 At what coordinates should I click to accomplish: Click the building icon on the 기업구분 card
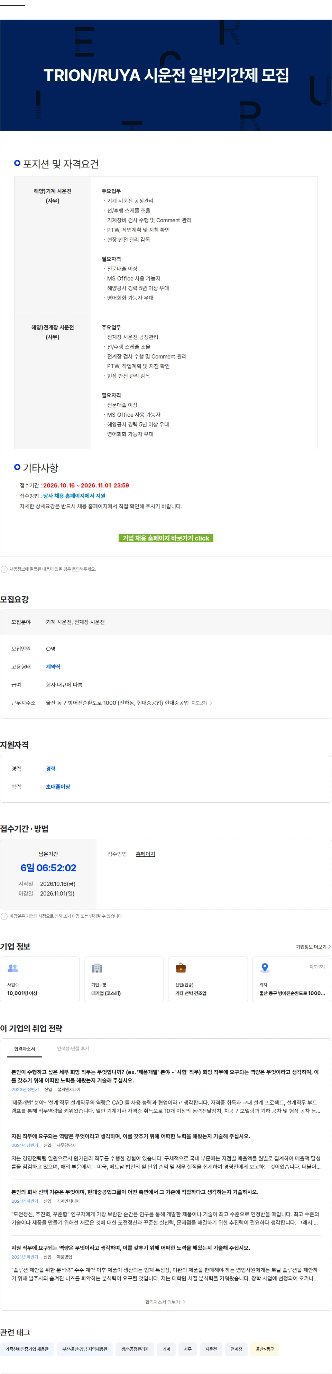[x=96, y=968]
